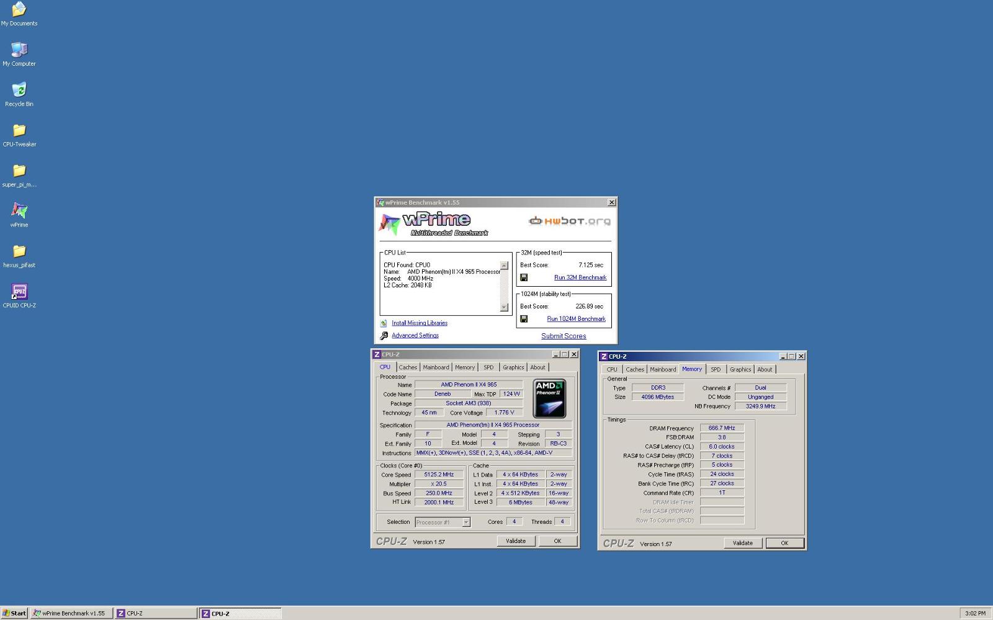Click Validate in right CPU-Z Memory window

point(743,543)
